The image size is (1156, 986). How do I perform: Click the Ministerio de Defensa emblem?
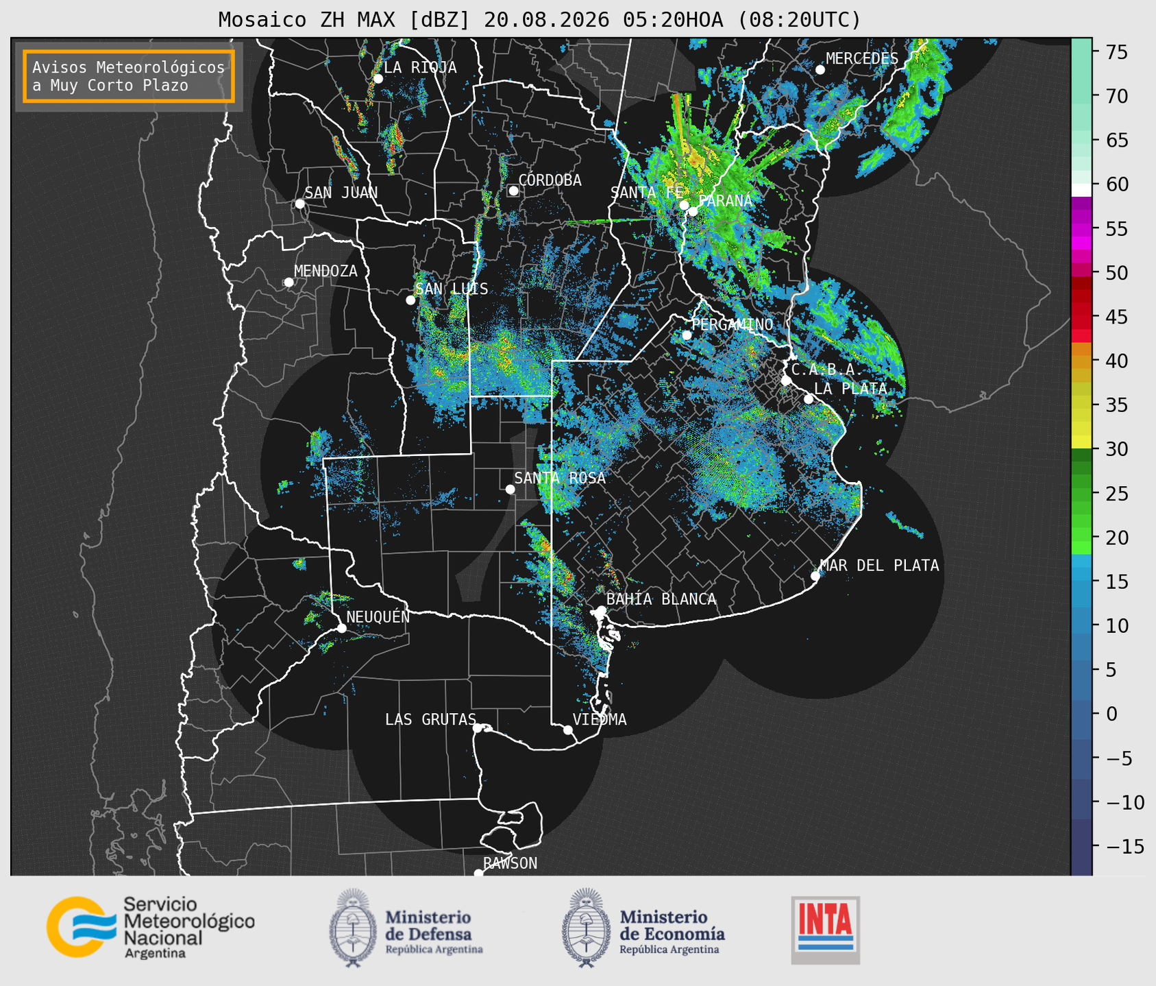point(353,927)
